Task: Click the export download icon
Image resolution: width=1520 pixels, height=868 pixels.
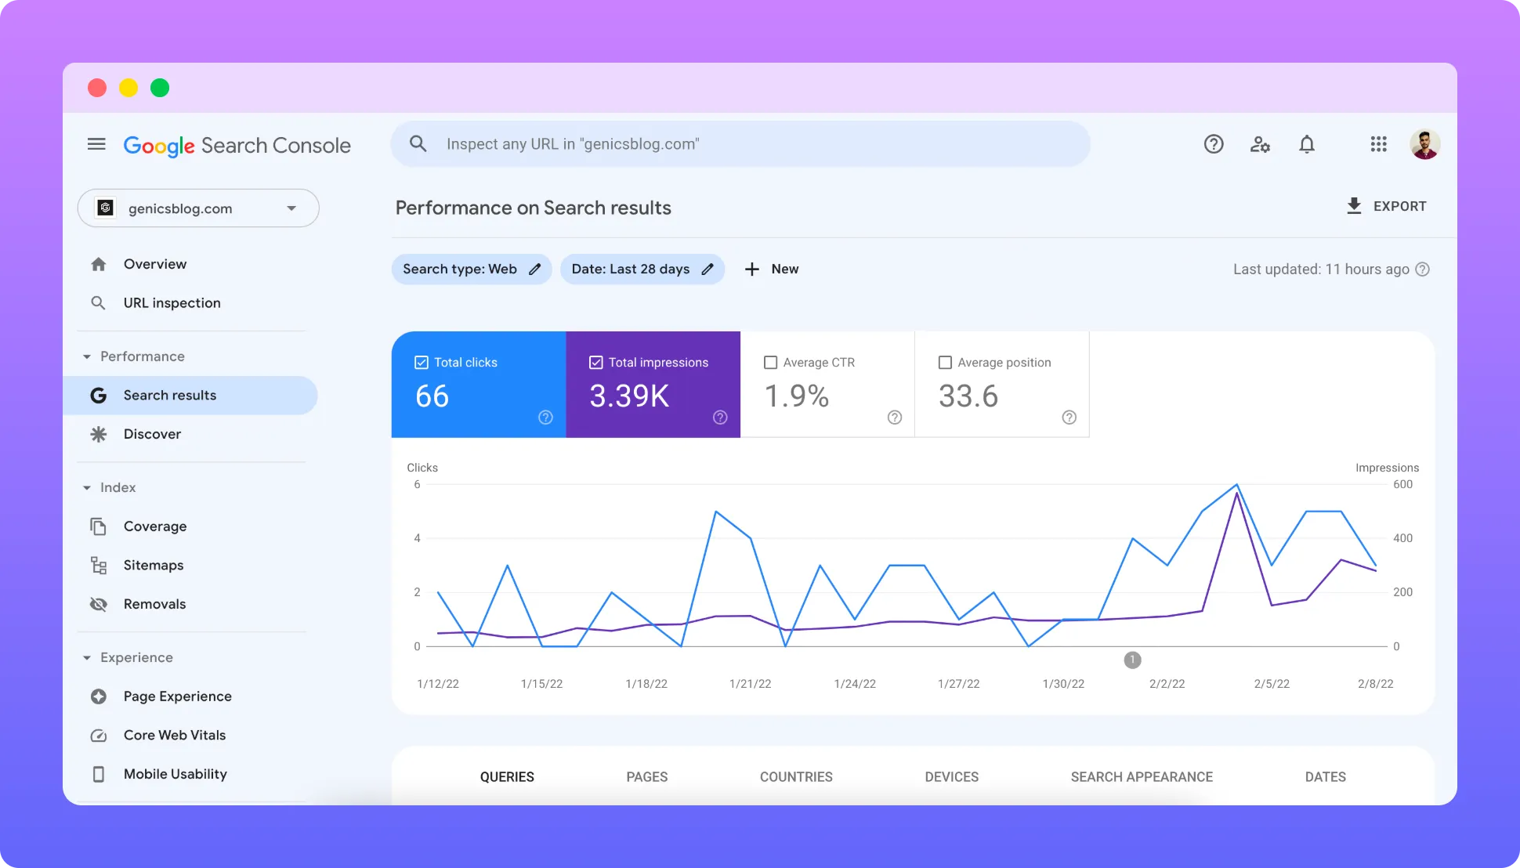Action: 1354,206
